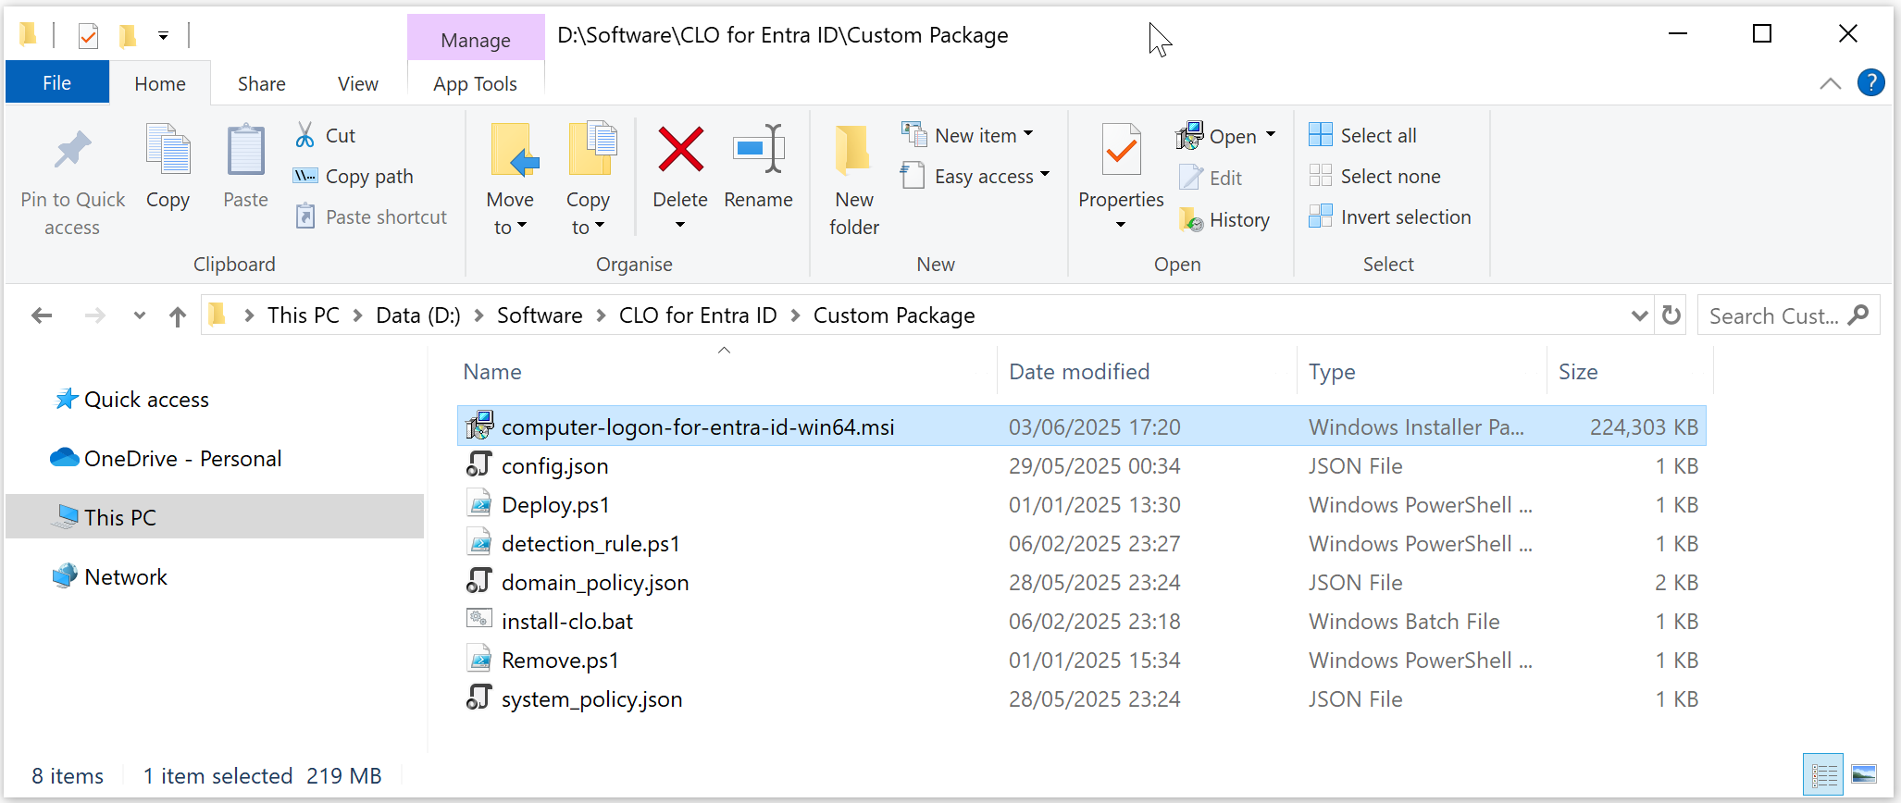Open the file History icon
Screen dimensions: 1901x803
1190,220
